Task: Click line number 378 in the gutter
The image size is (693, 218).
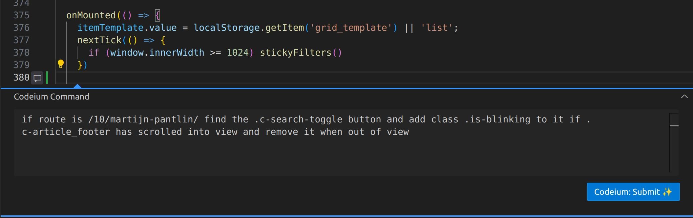Action: pos(21,53)
